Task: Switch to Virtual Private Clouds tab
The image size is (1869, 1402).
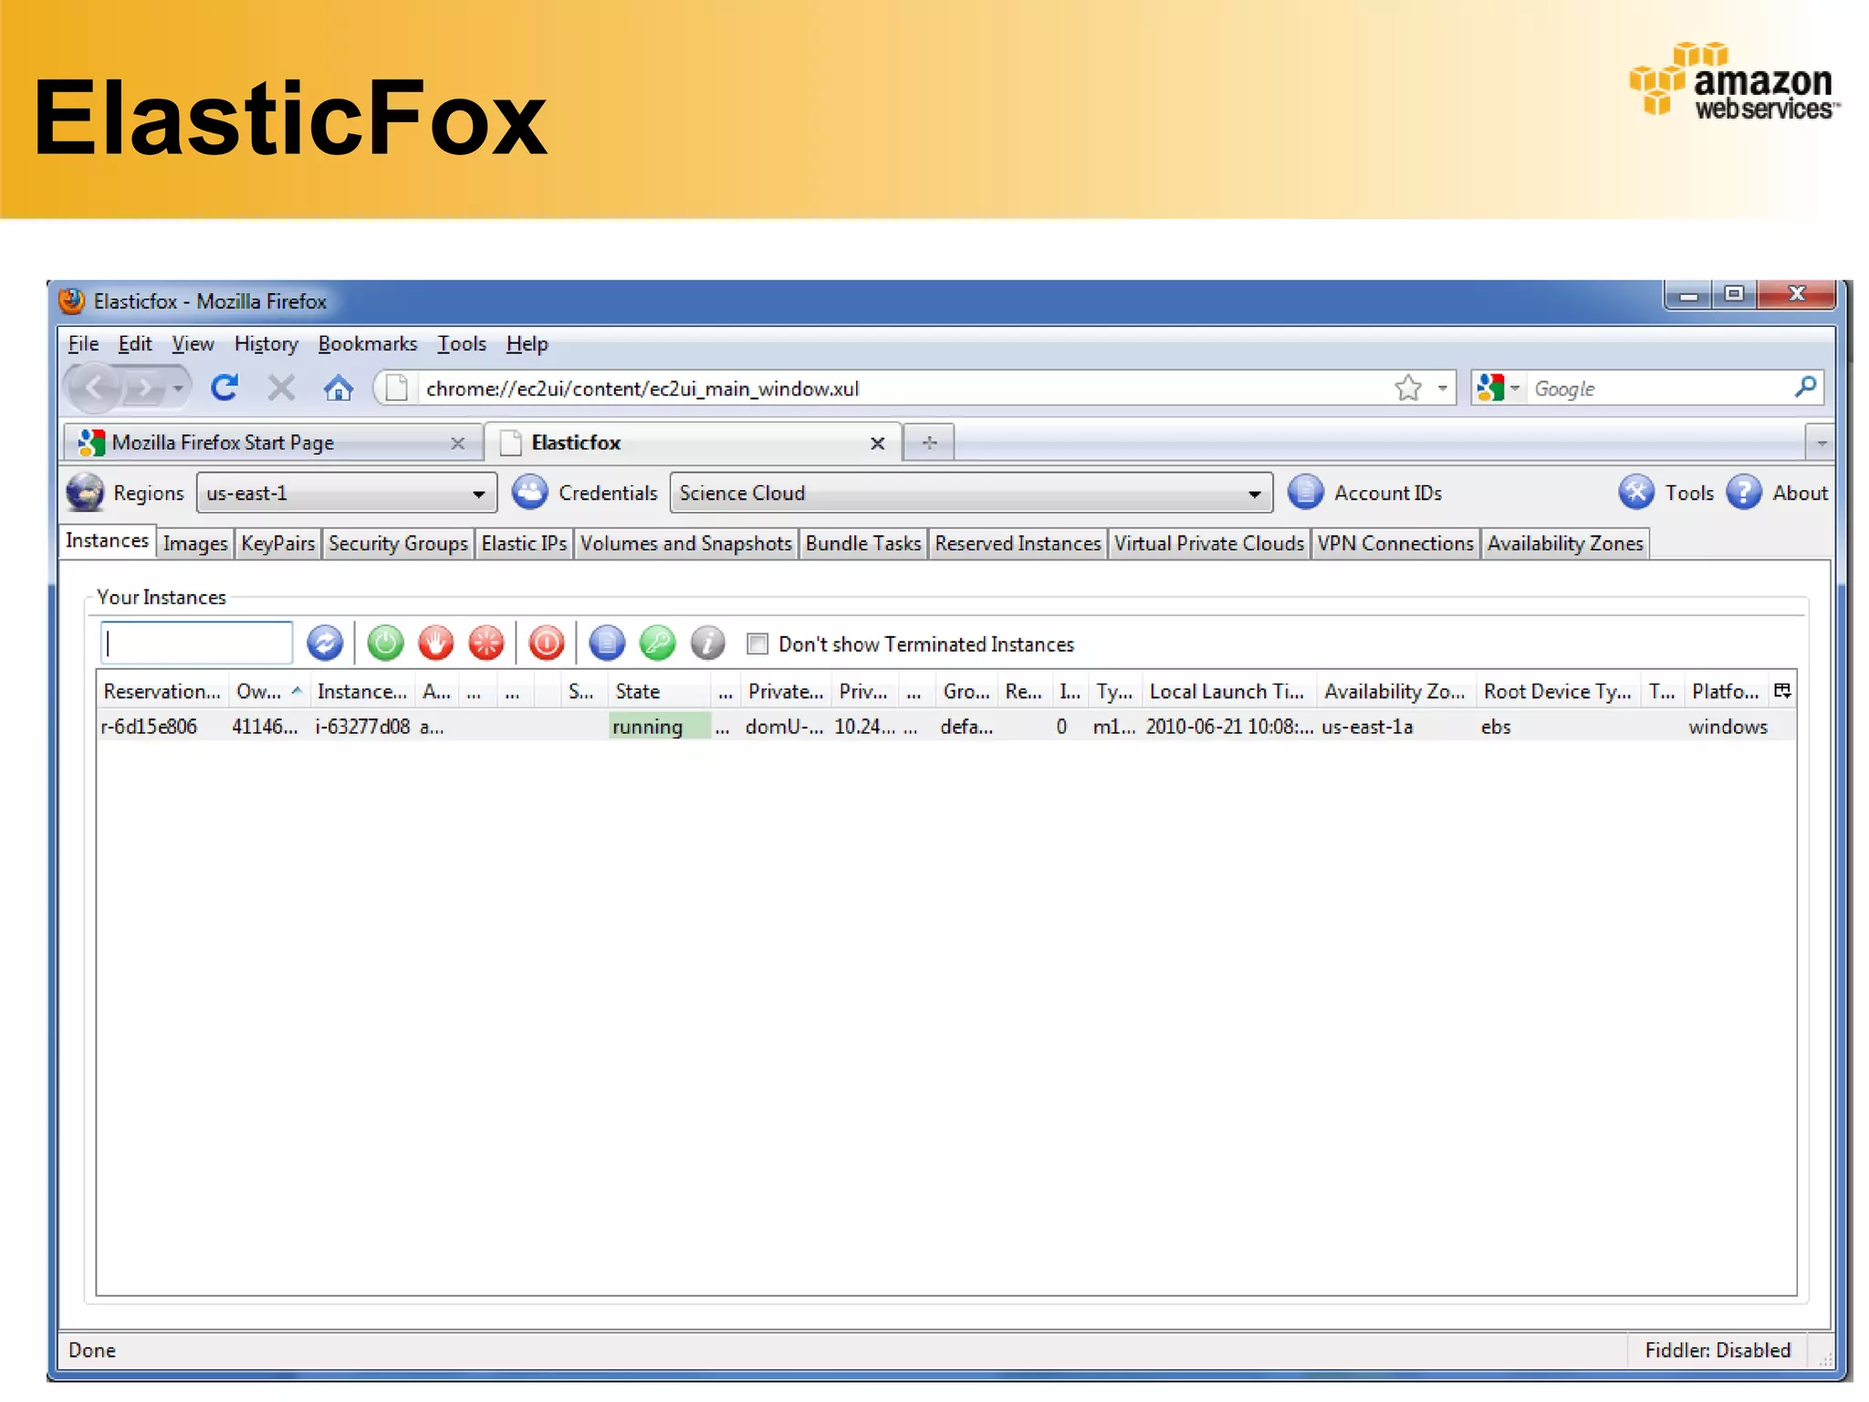Action: pyautogui.click(x=1208, y=544)
